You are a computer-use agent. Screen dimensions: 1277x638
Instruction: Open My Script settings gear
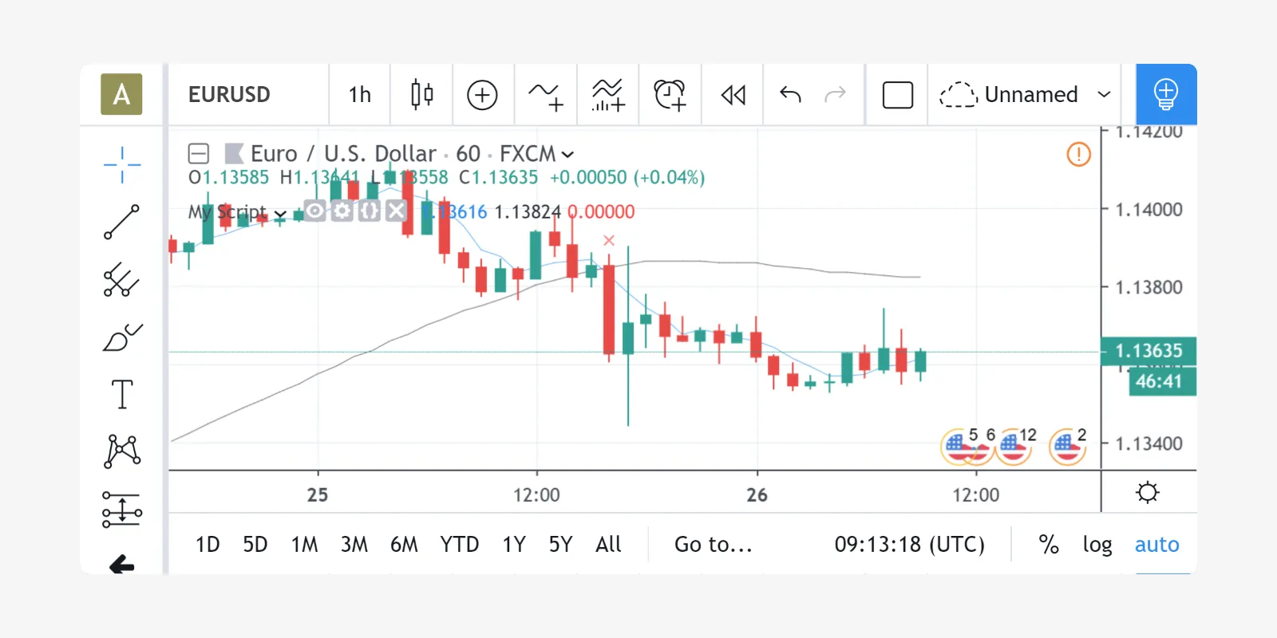click(x=342, y=211)
